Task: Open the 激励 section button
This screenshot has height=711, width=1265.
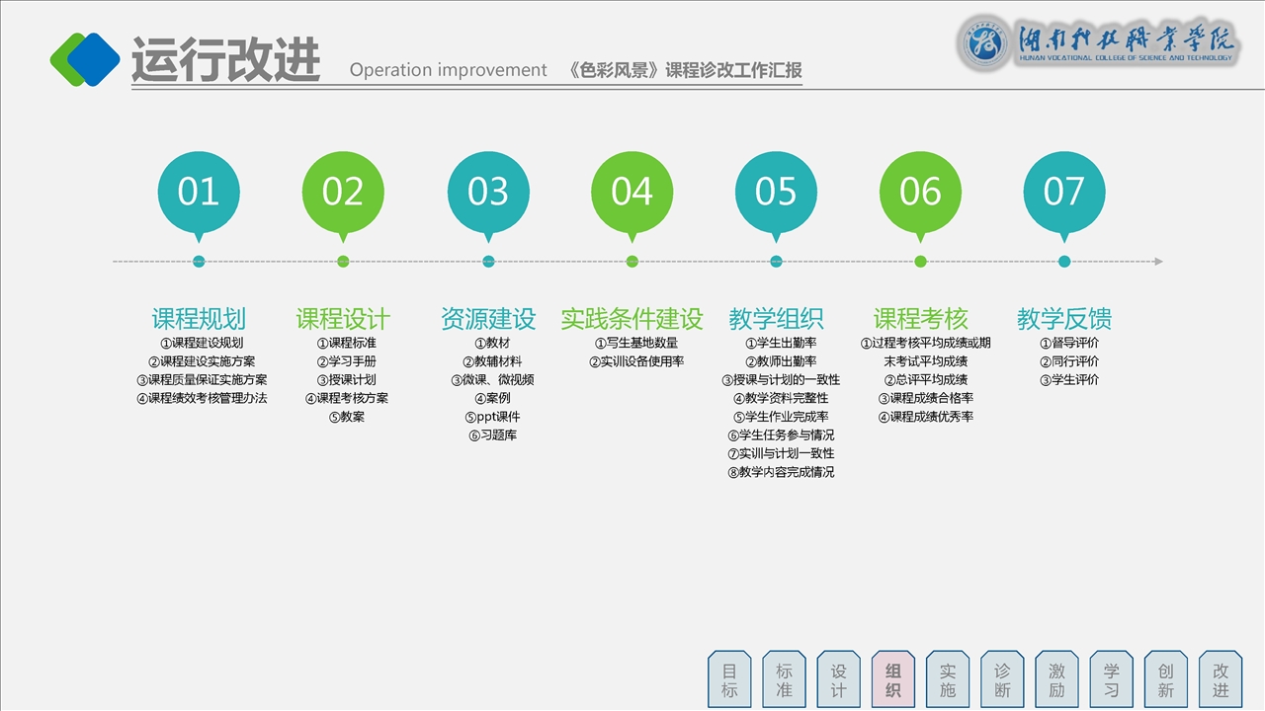Action: tap(1057, 680)
